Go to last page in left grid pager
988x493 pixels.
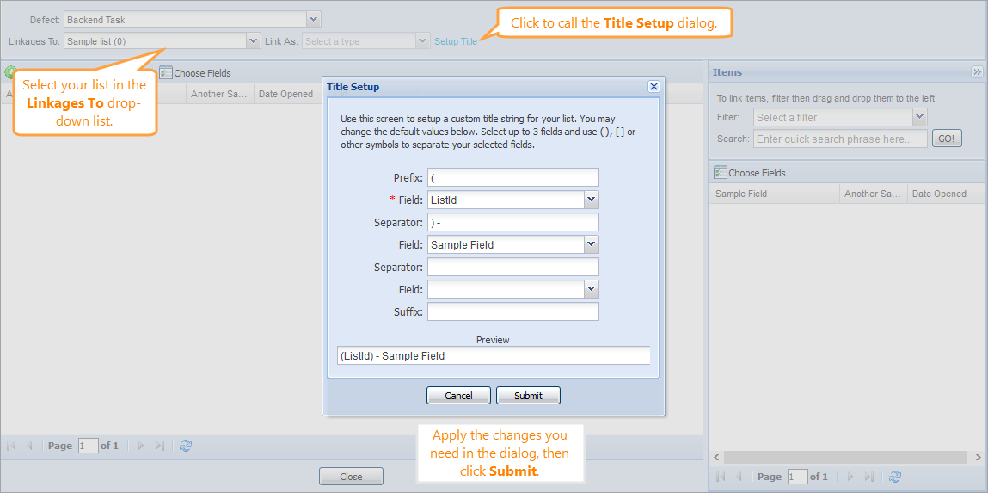159,446
